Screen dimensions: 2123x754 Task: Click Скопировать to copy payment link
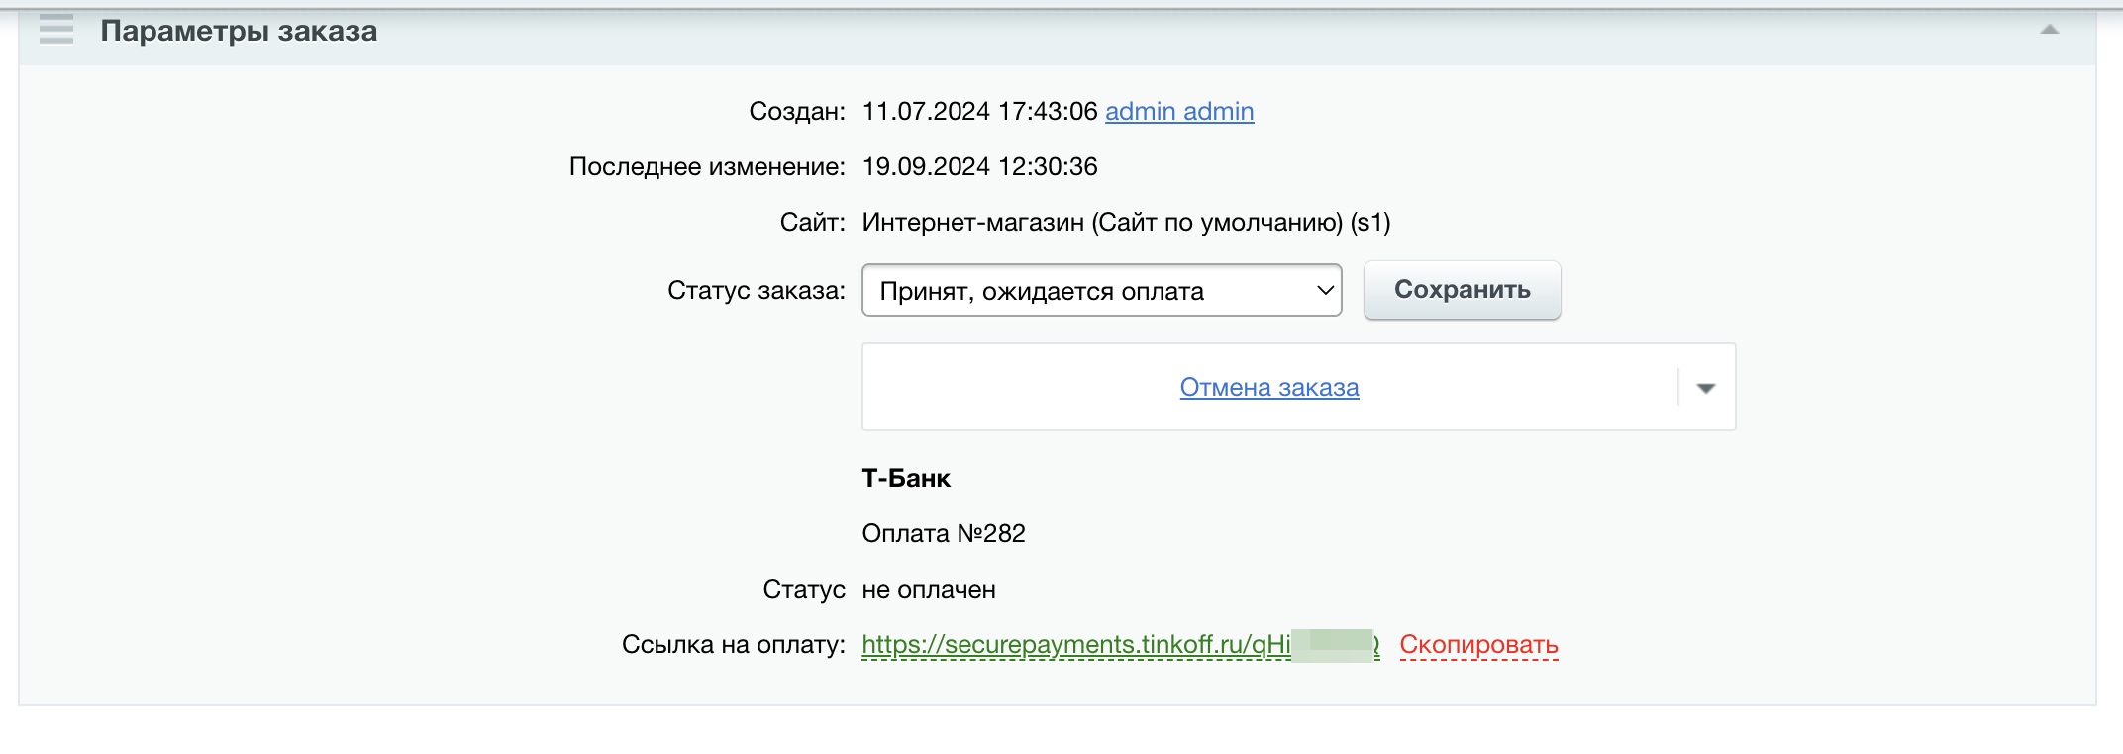click(x=1478, y=645)
